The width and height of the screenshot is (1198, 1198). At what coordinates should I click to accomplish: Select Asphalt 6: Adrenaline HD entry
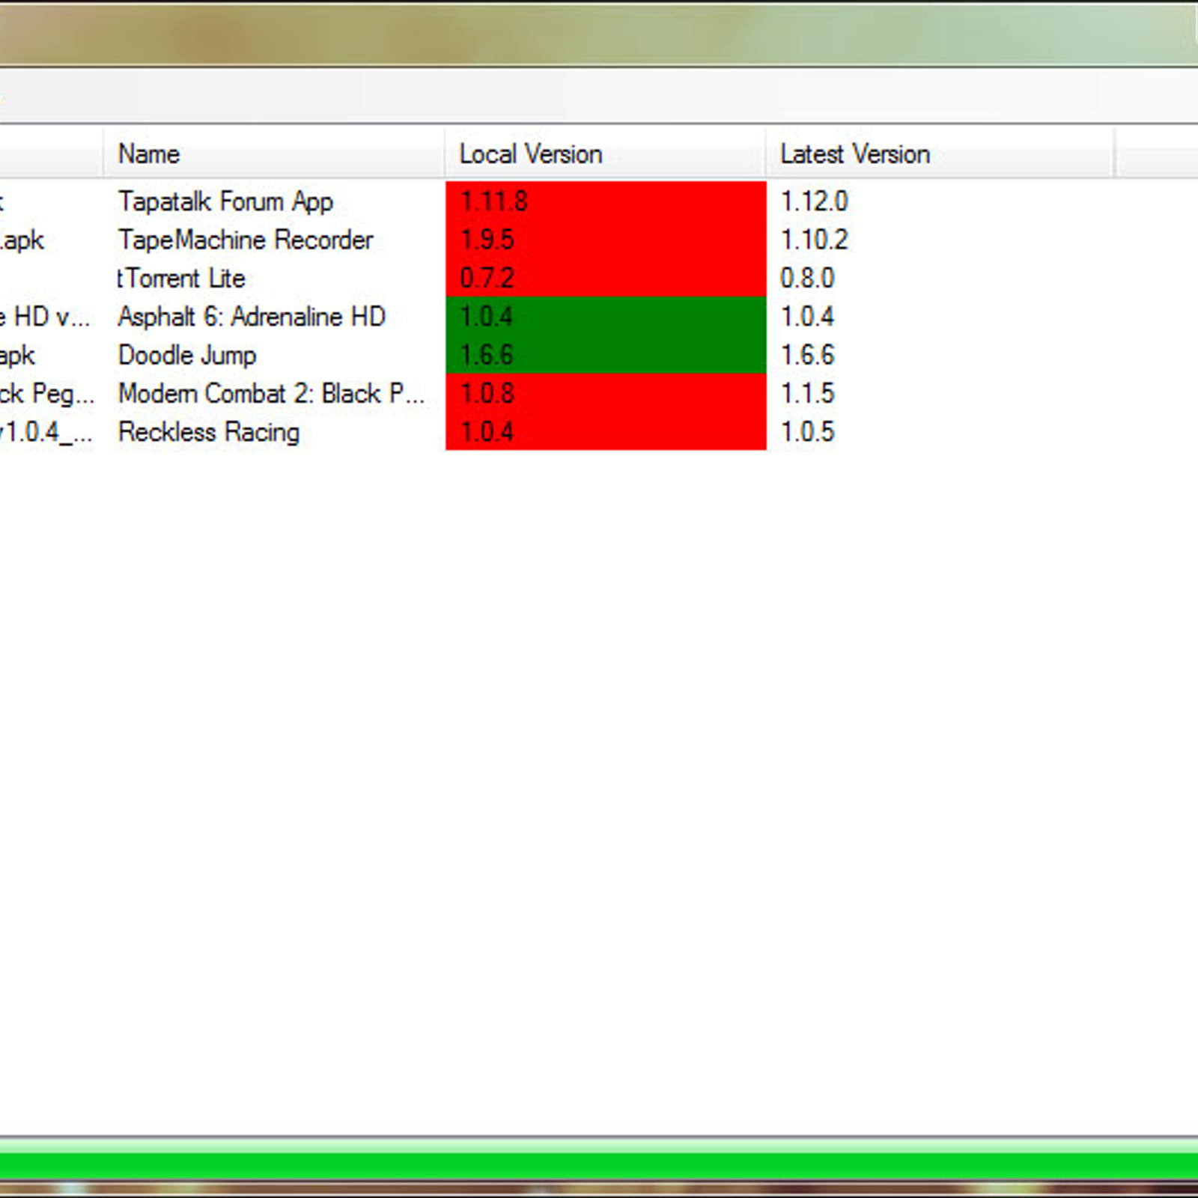[x=252, y=316]
